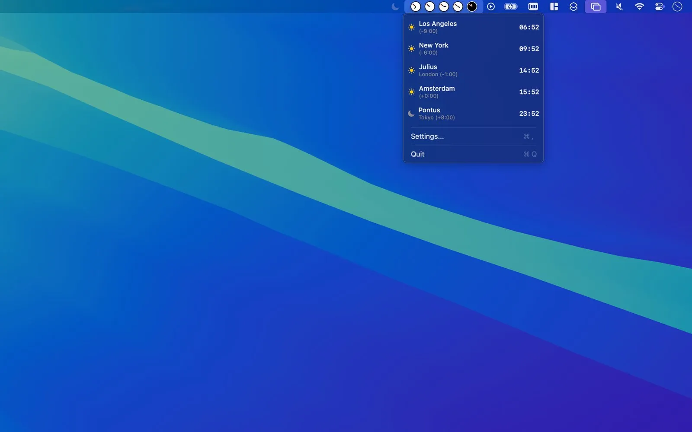
Task: Select the Amsterdam time entry
Action: (474, 92)
